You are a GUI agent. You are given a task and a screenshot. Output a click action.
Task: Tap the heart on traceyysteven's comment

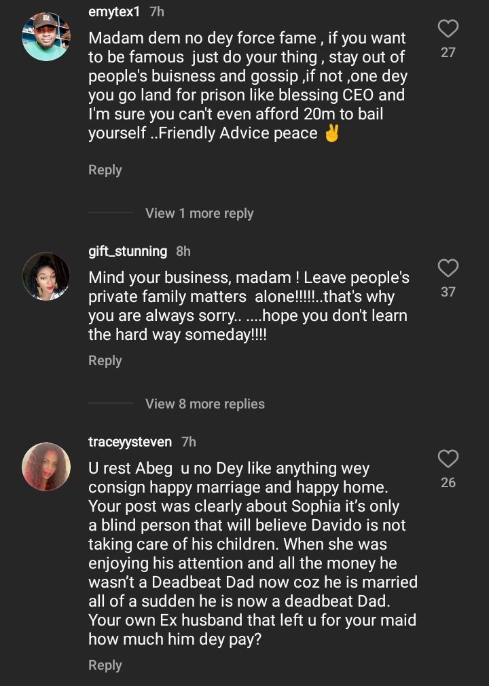pos(448,459)
